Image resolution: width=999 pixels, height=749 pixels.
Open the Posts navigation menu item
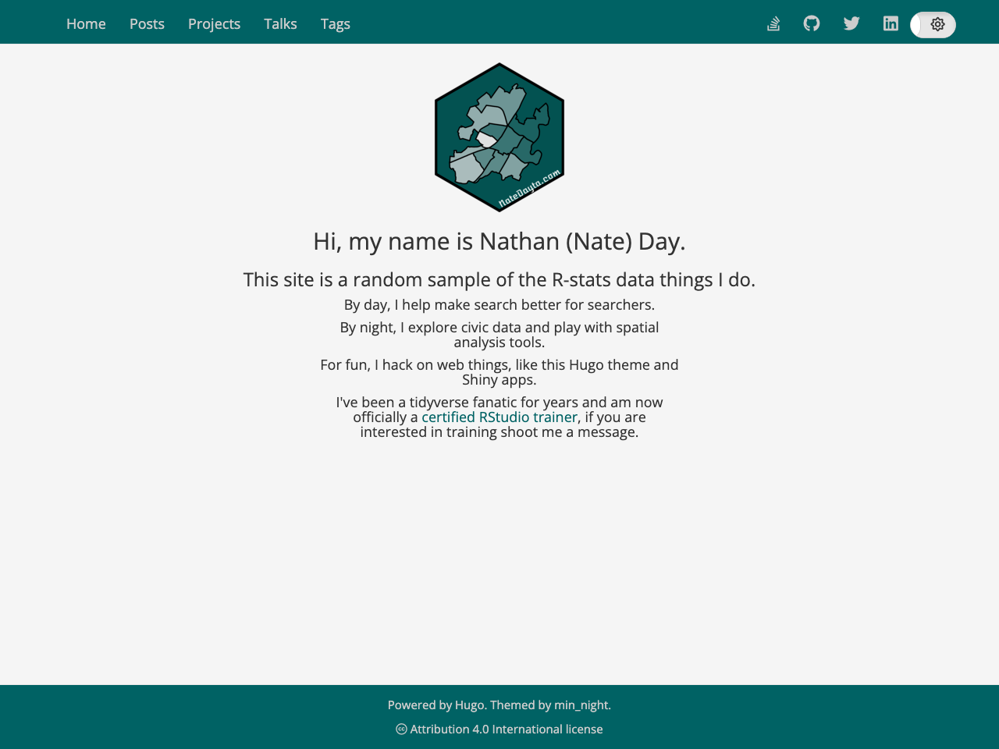147,23
